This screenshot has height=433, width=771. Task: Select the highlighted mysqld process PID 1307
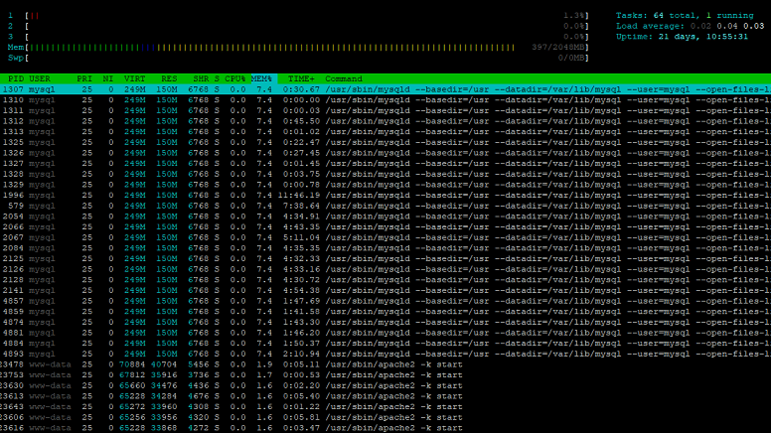[x=385, y=89]
